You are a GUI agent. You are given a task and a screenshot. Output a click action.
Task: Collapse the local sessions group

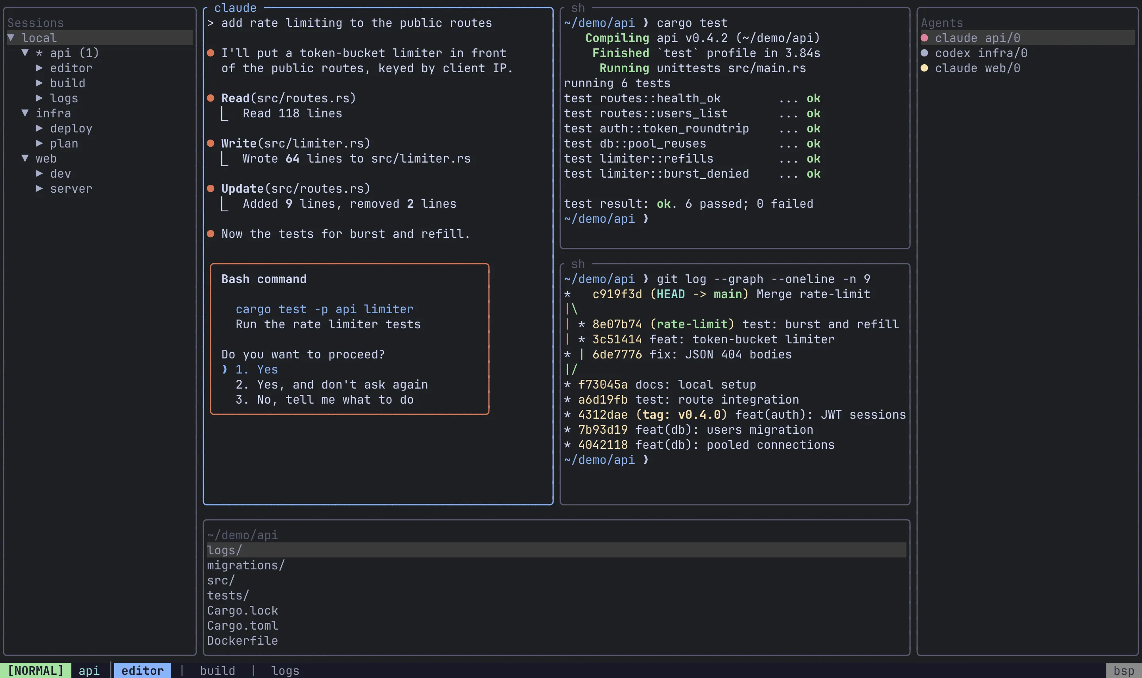point(11,38)
